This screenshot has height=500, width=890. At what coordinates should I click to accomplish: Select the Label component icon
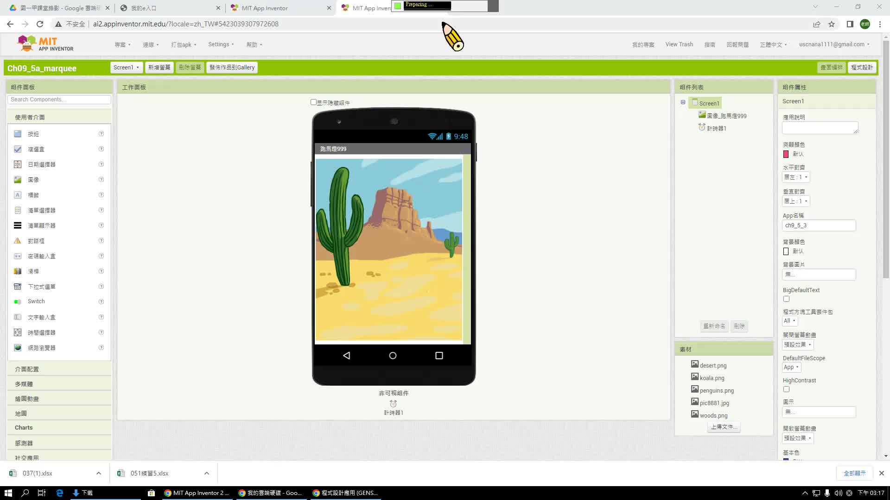tap(18, 195)
